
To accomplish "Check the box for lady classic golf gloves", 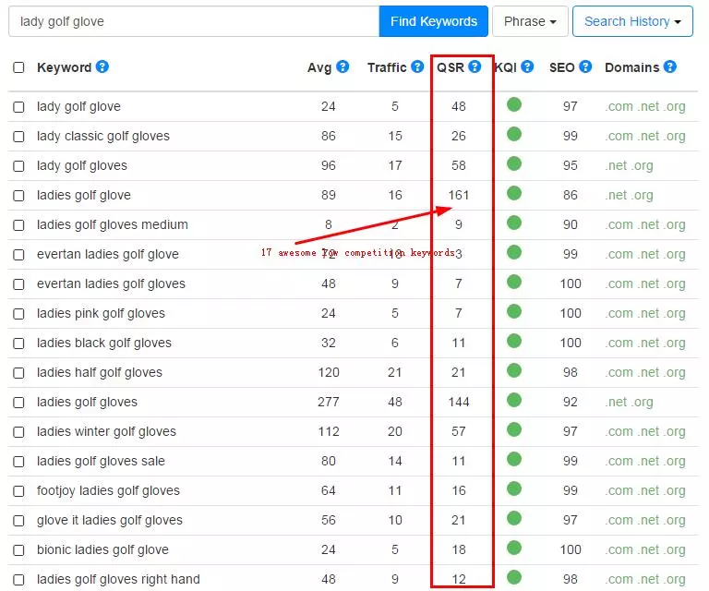I will tap(18, 137).
